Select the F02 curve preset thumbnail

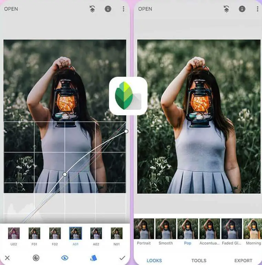[55, 233]
